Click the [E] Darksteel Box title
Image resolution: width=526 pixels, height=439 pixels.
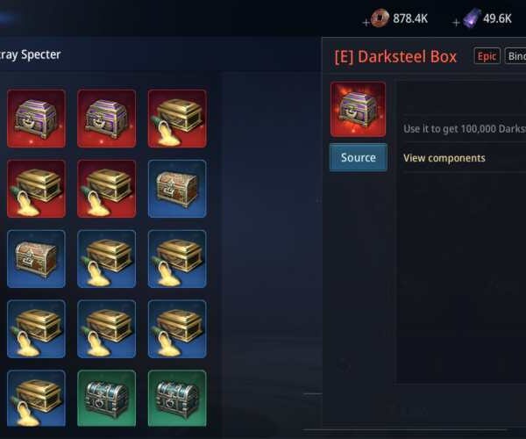tap(396, 56)
